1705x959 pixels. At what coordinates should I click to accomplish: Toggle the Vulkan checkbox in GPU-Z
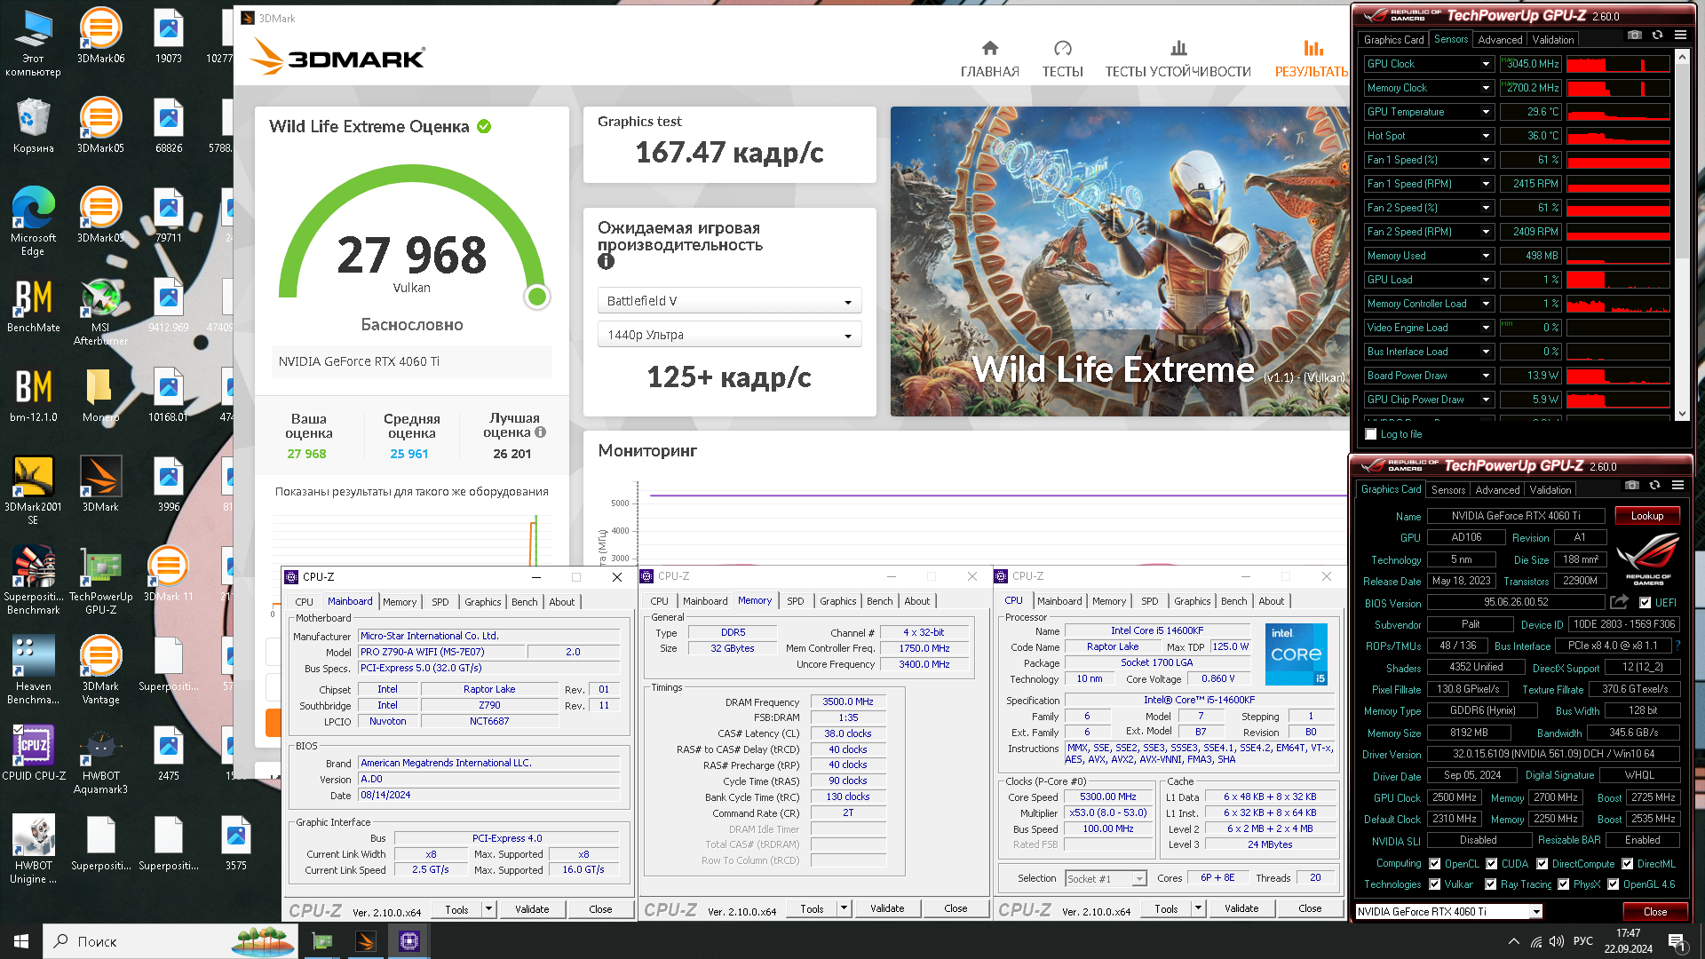pos(1434,884)
